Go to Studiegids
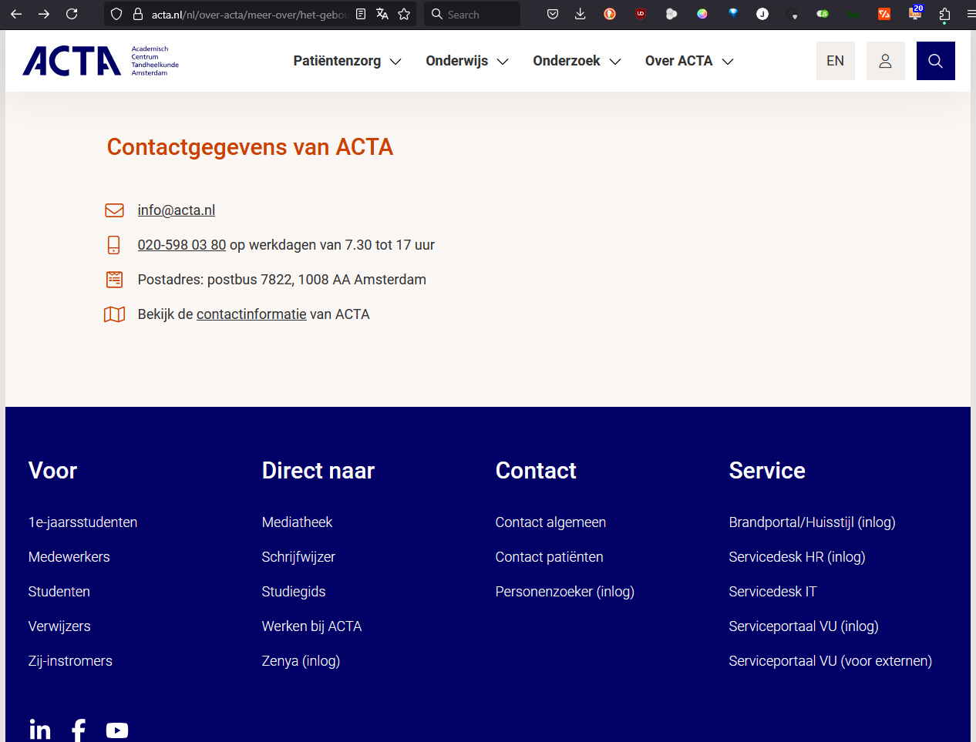The height and width of the screenshot is (742, 976). pos(294,592)
